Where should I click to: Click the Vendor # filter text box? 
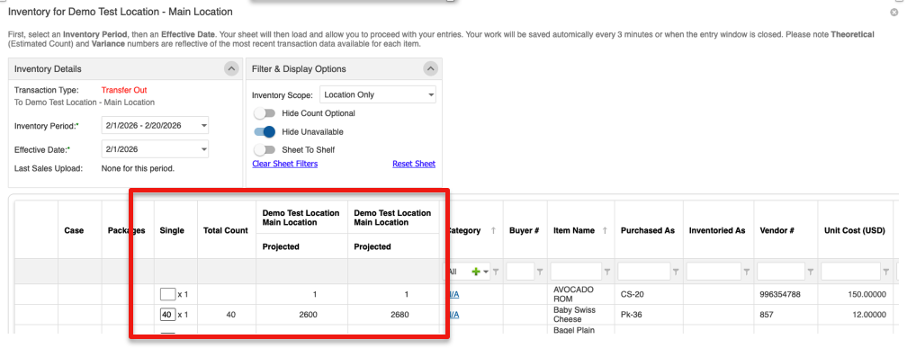781,272
